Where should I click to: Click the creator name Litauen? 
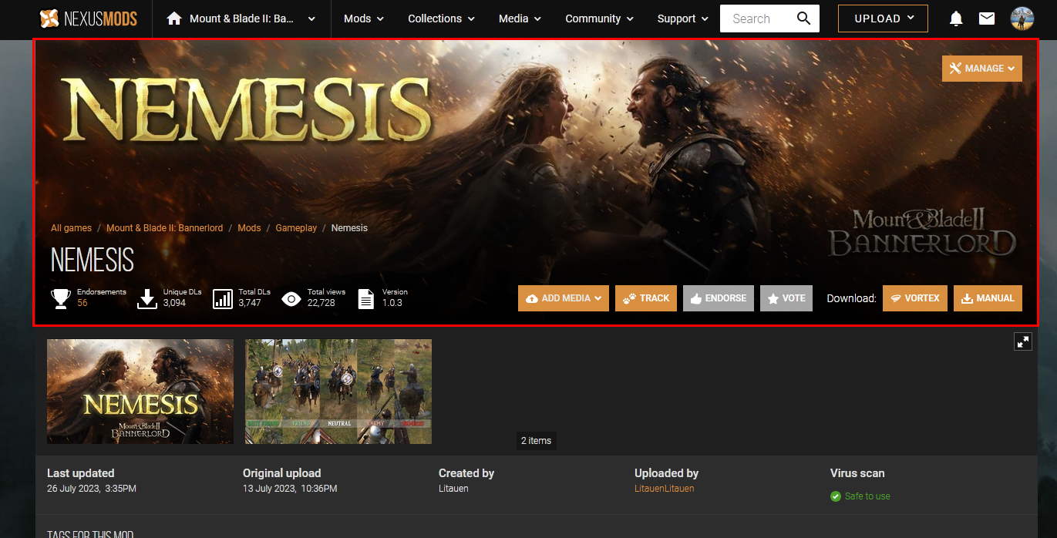click(x=453, y=489)
